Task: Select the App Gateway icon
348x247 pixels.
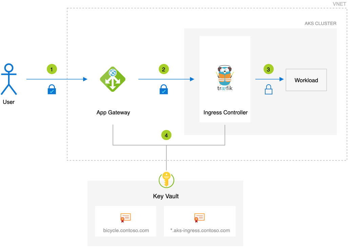Action: [x=113, y=79]
